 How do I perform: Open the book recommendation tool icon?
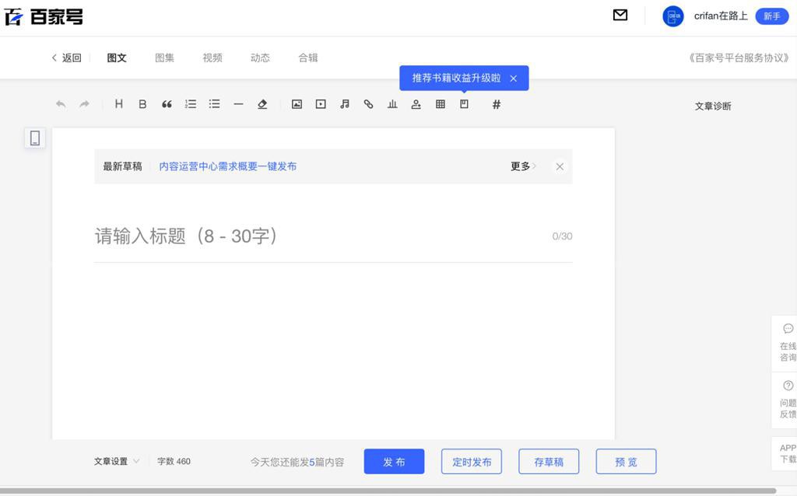tap(464, 104)
